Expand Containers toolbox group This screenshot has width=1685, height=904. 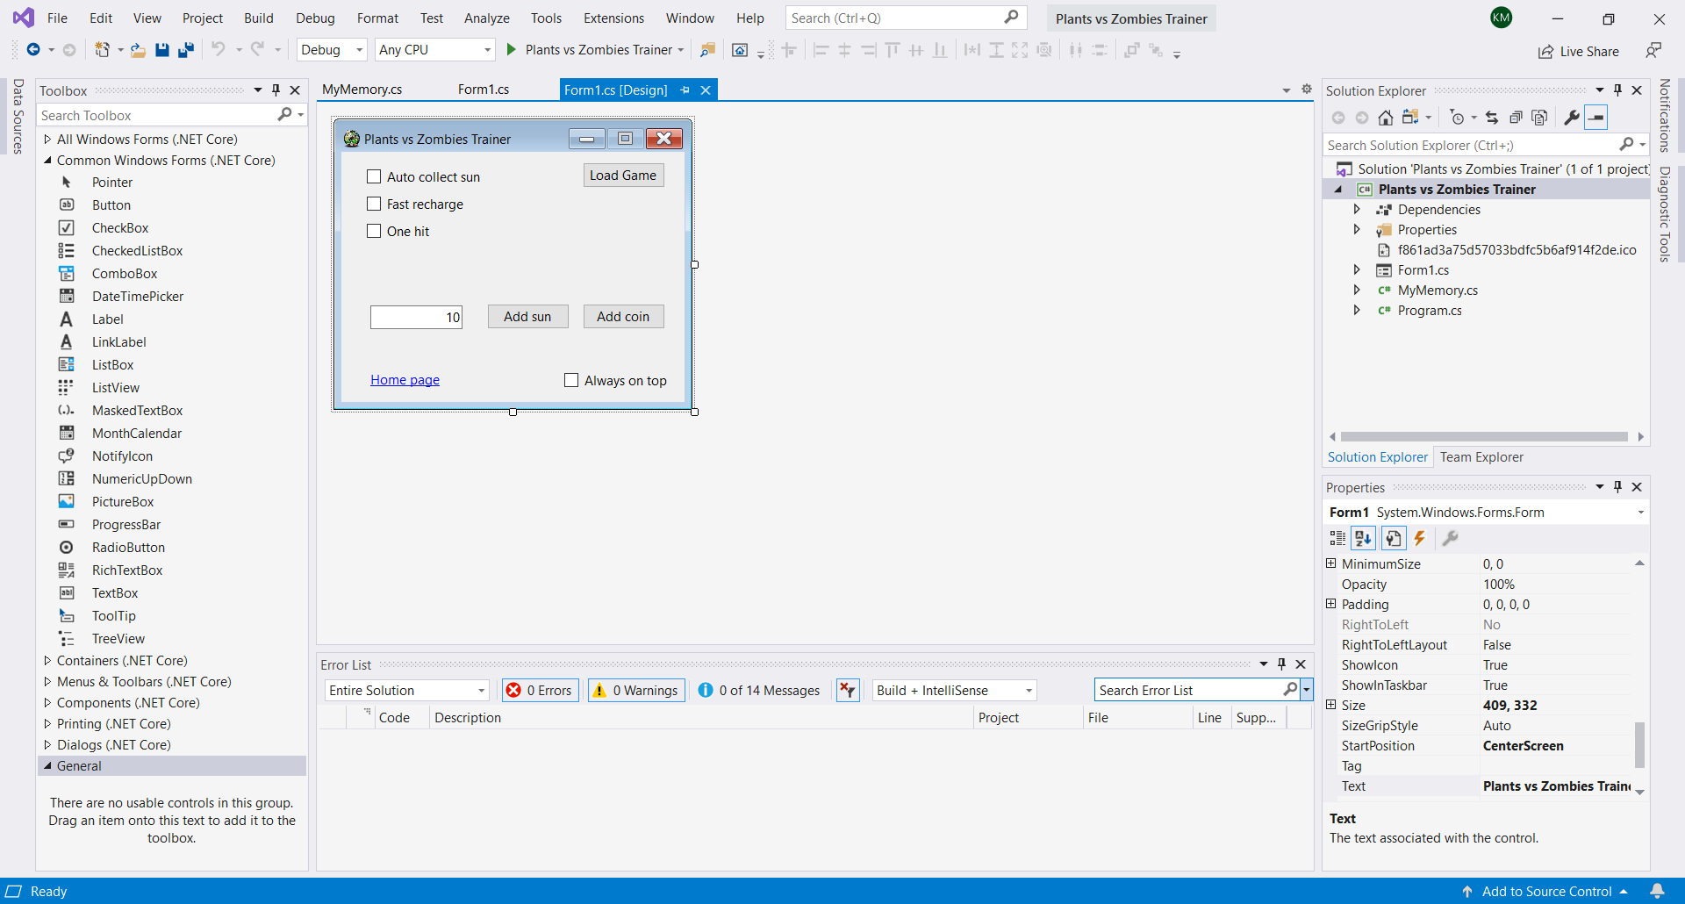[47, 661]
